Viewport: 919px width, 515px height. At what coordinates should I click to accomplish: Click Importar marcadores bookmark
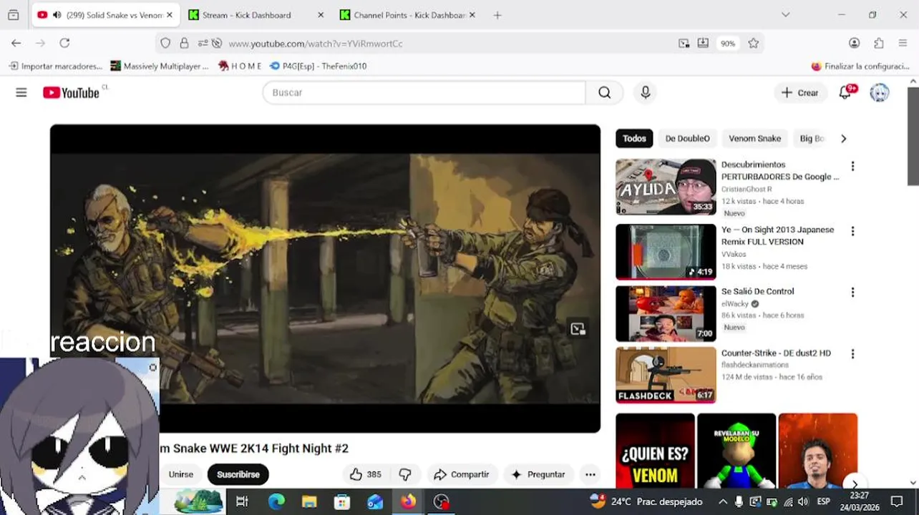click(56, 66)
